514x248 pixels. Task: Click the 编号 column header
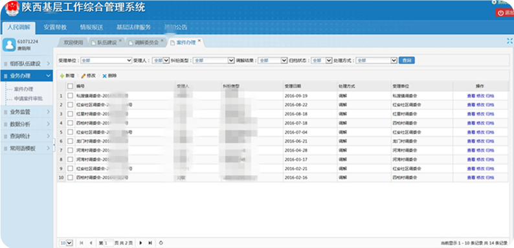(x=125, y=86)
